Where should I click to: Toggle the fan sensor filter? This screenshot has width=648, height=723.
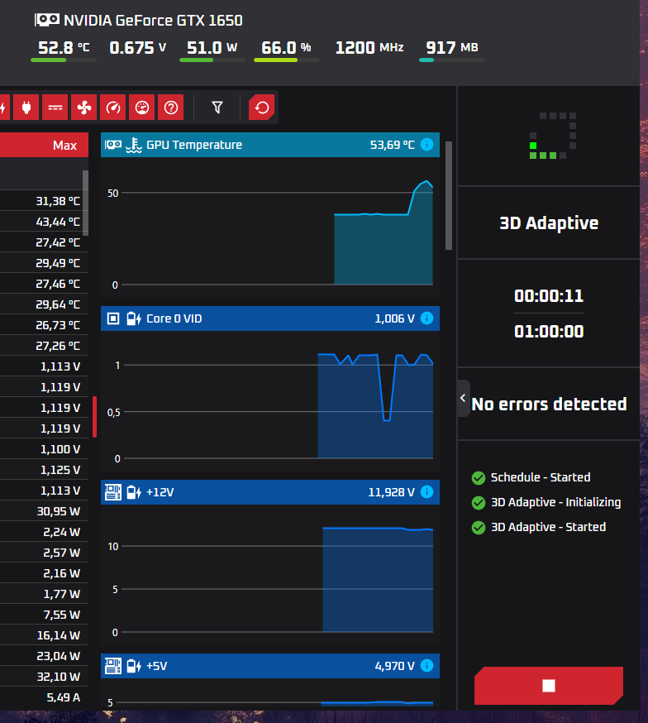tap(83, 108)
